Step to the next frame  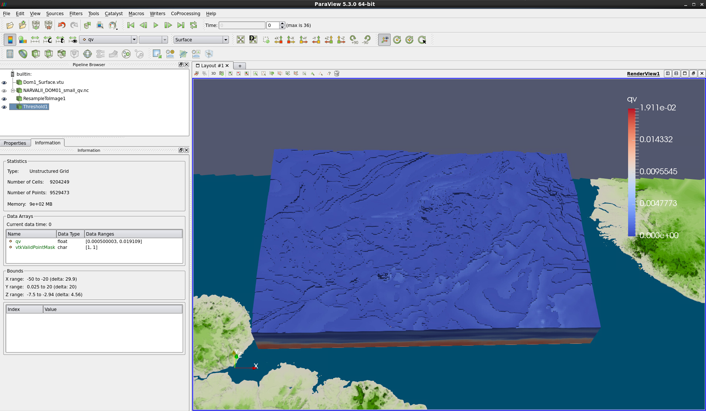coord(168,25)
